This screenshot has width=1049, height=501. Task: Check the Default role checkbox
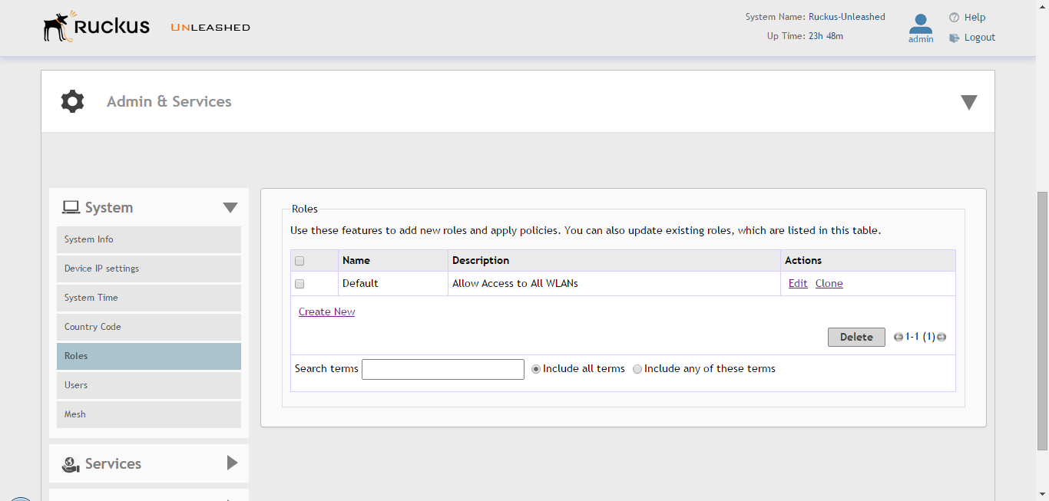coord(299,284)
